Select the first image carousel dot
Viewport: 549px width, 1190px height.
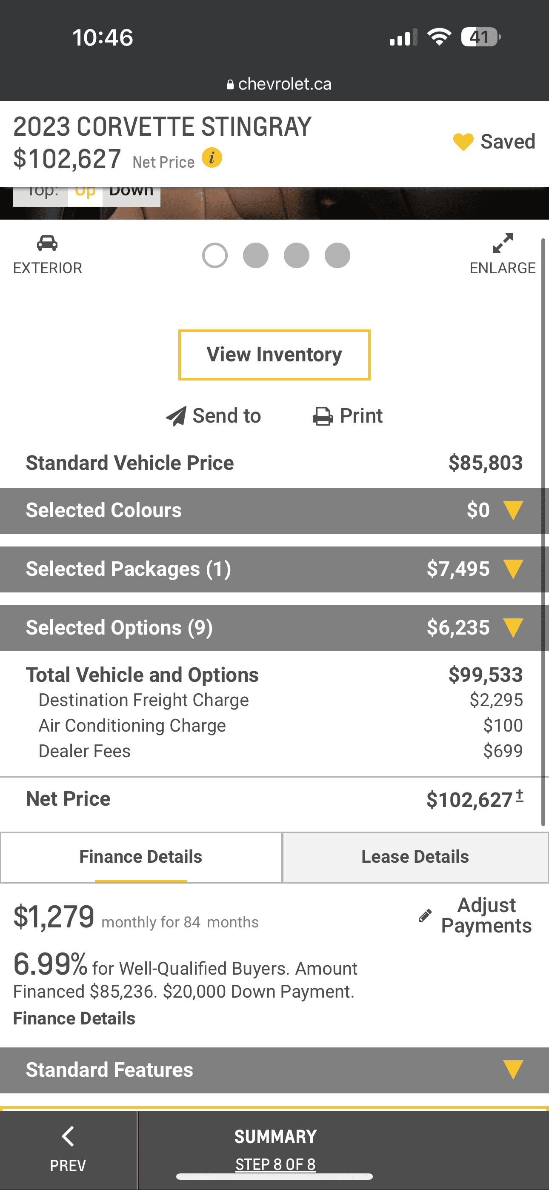(215, 255)
